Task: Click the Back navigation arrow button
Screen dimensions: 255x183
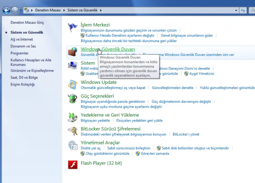Action: pos(6,11)
